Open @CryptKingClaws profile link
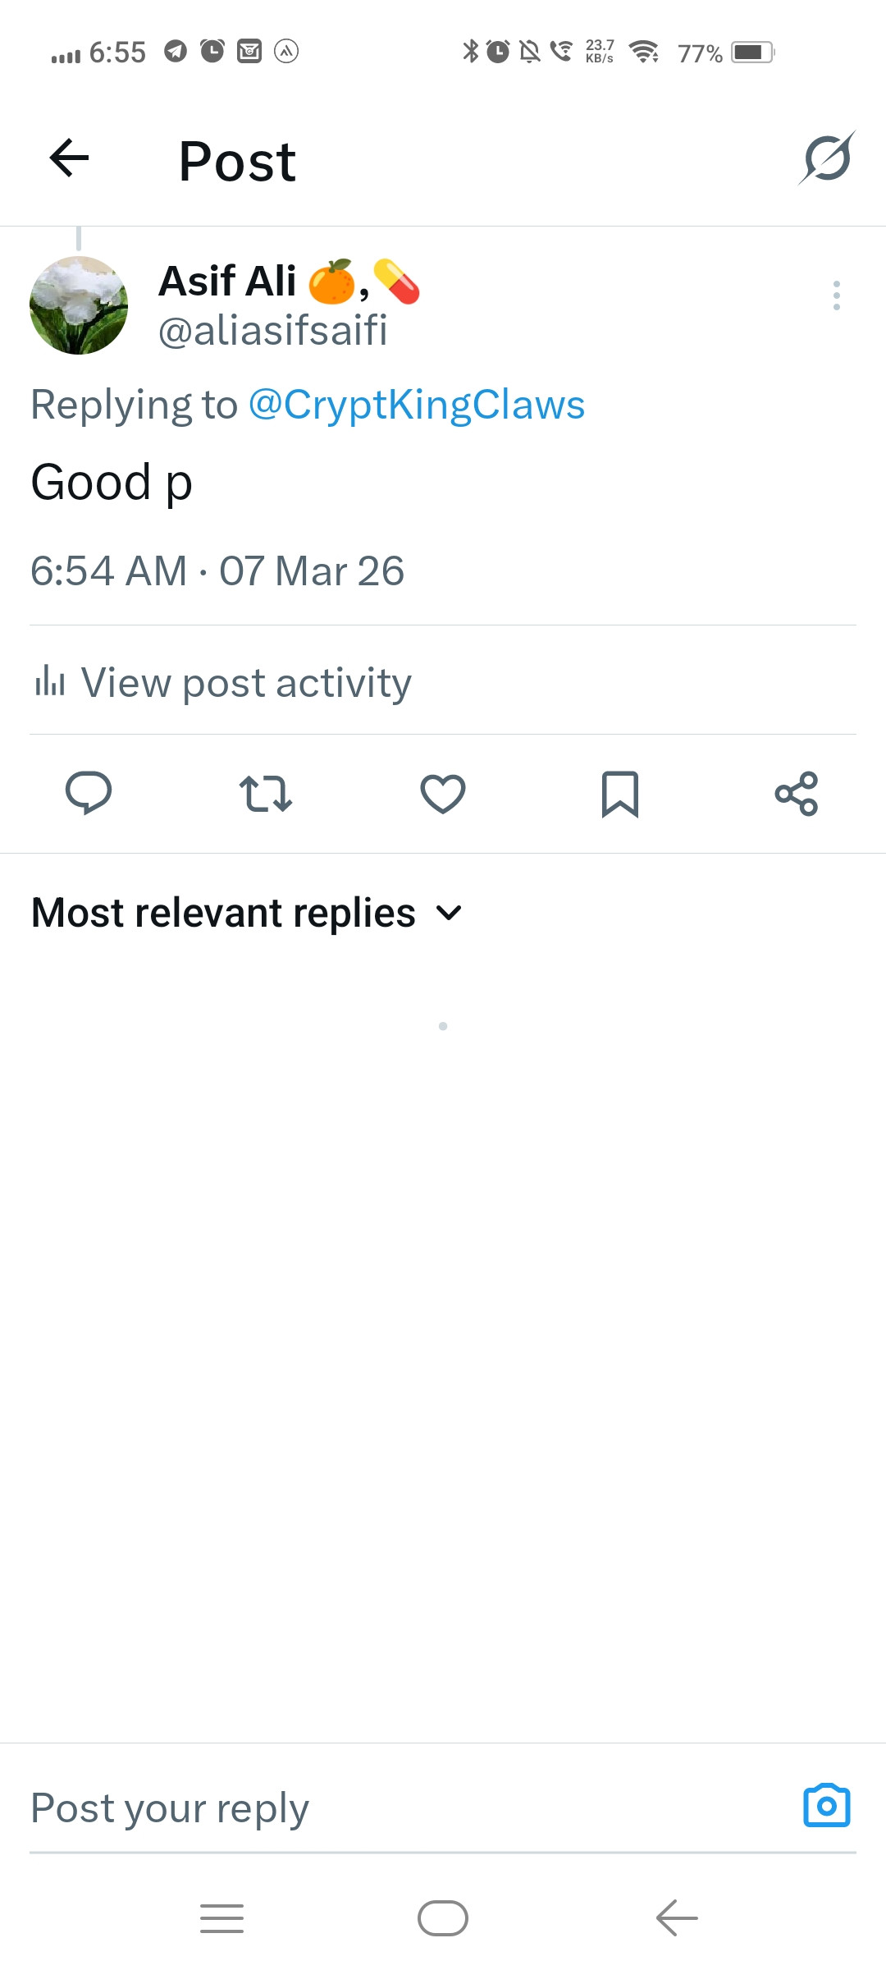Viewport: 886px width, 1970px height. click(x=417, y=405)
